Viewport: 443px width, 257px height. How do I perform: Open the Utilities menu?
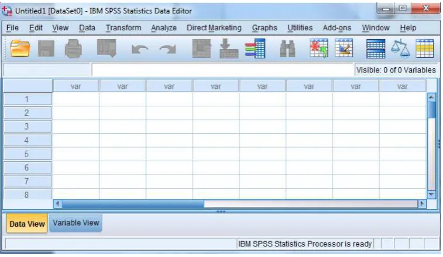(300, 27)
